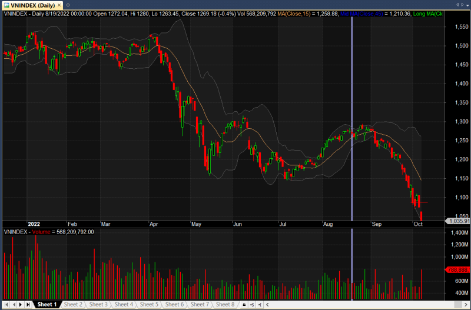Click the next sheet arrow
The image size is (471, 310).
coord(21,305)
